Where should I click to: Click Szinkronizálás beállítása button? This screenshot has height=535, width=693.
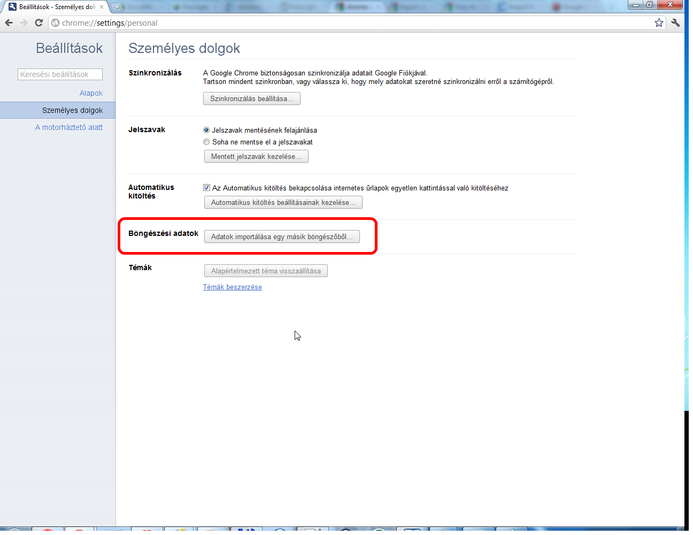tap(251, 98)
